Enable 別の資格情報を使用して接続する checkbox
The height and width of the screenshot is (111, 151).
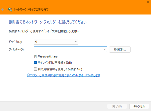point(35,69)
